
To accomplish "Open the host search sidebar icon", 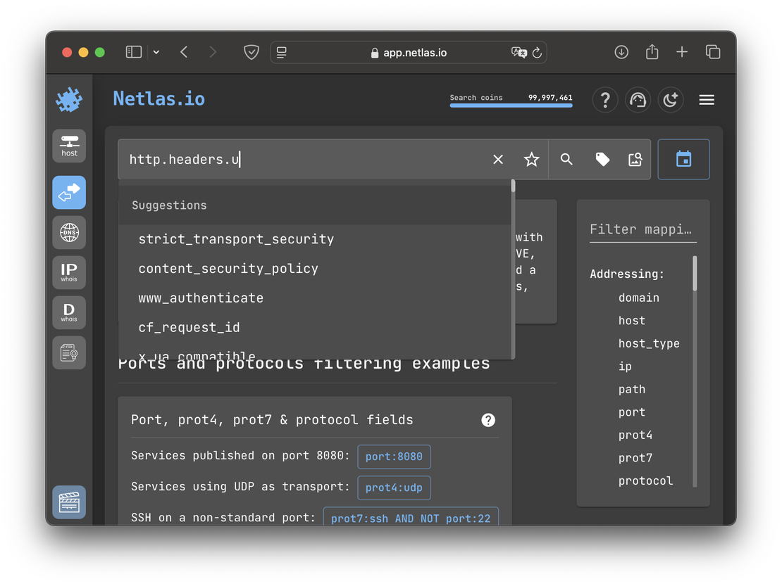I will point(69,146).
